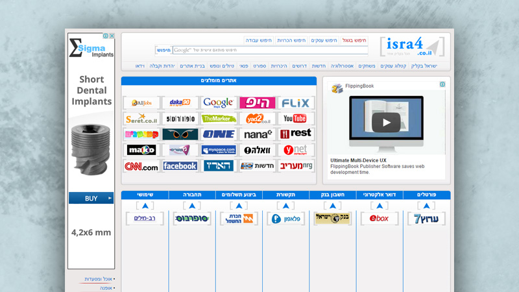The height and width of the screenshot is (292, 519).
Task: Collapse the ביצוע תשלומים column arrow
Action: click(x=239, y=206)
